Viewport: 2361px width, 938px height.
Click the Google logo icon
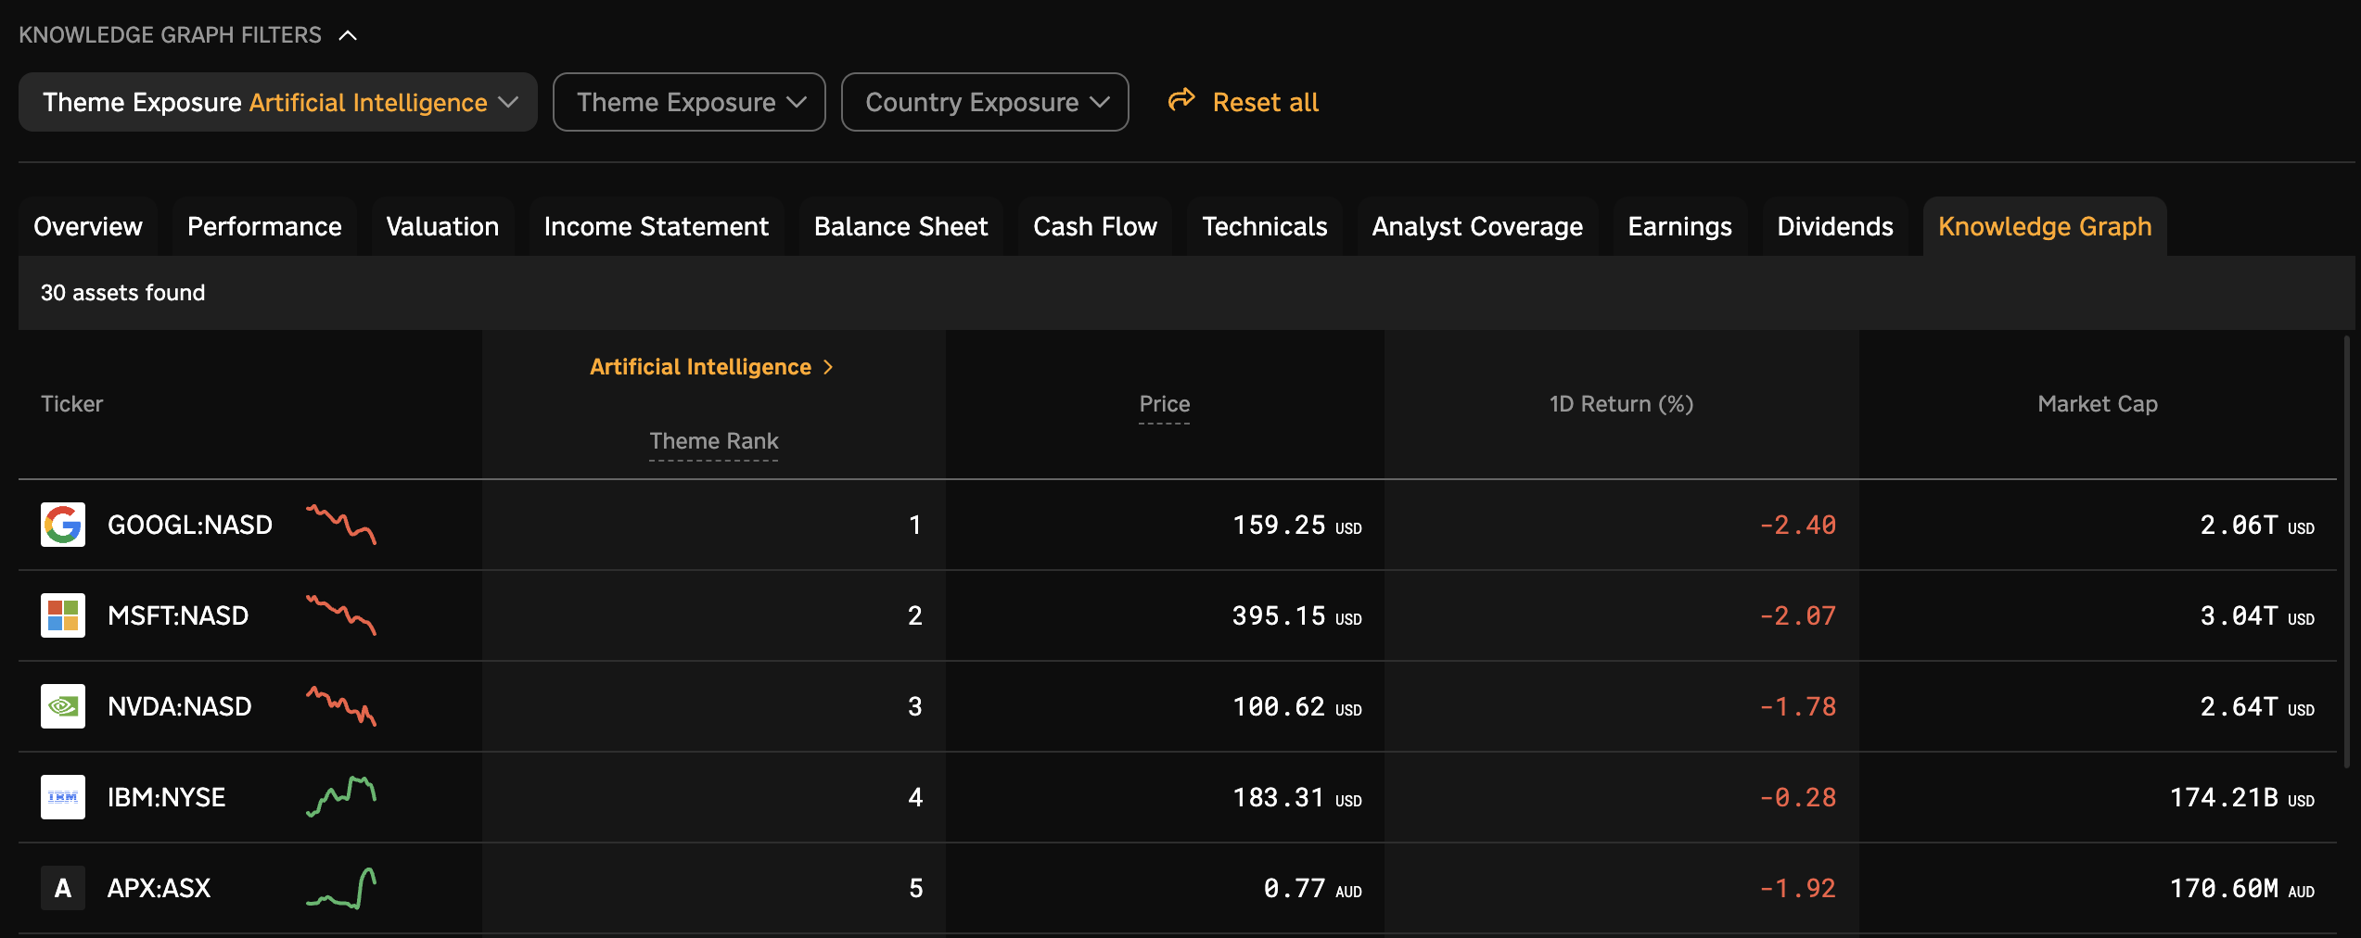click(x=63, y=525)
